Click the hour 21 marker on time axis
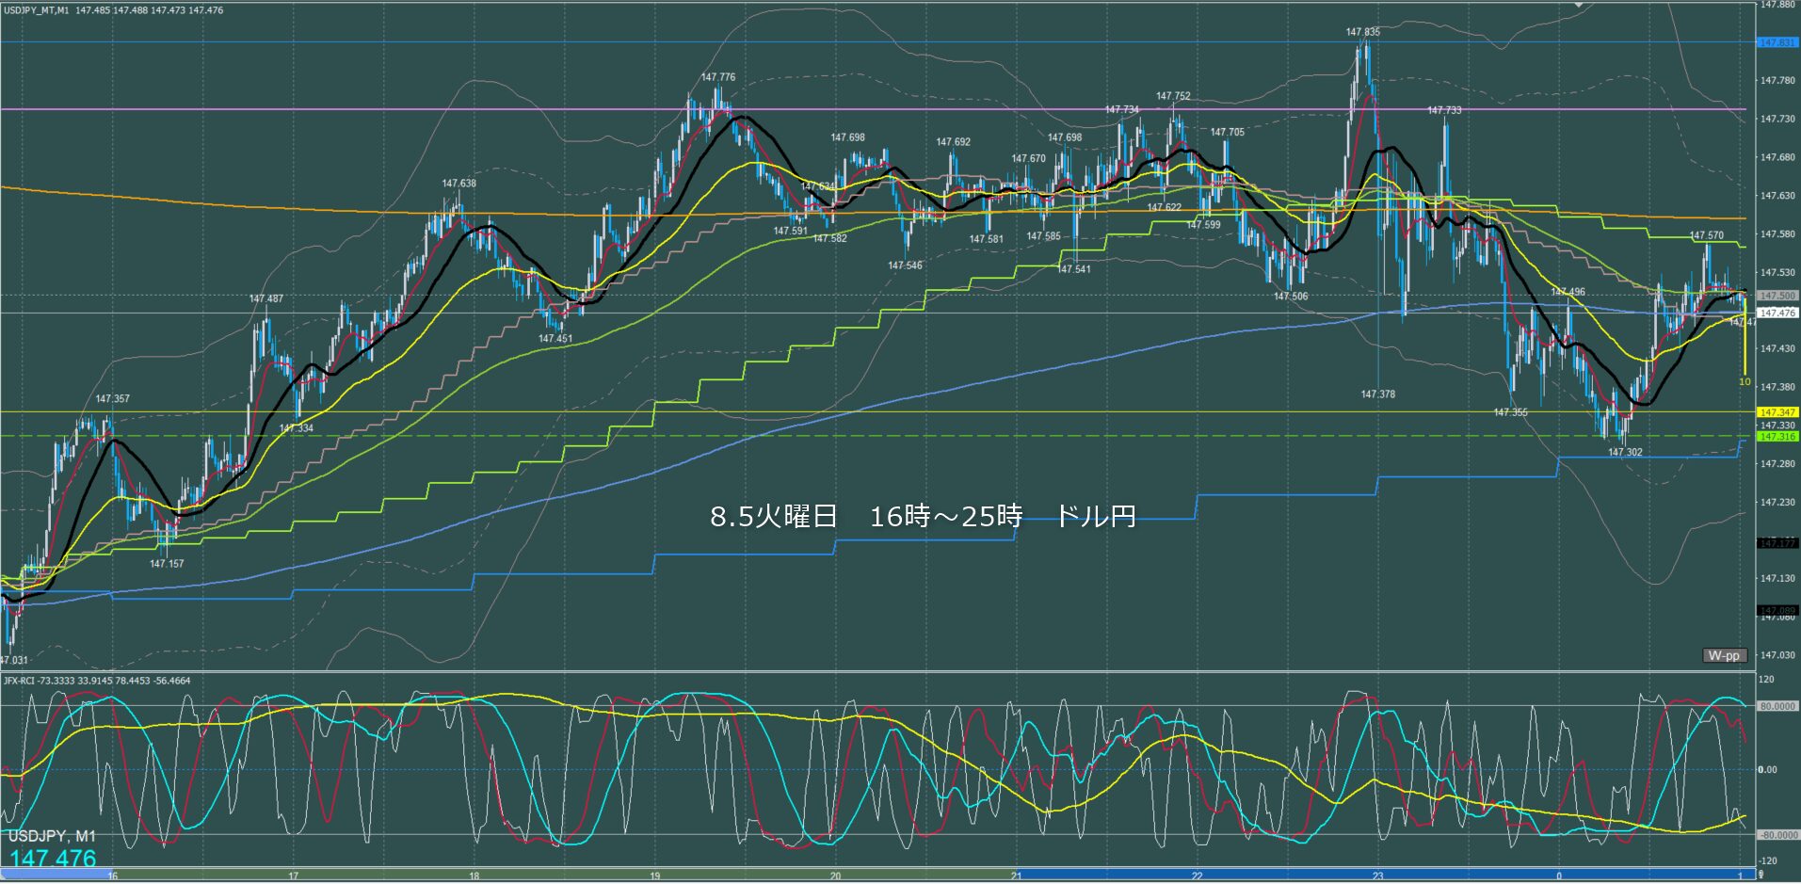The width and height of the screenshot is (1801, 884). pos(1017,876)
